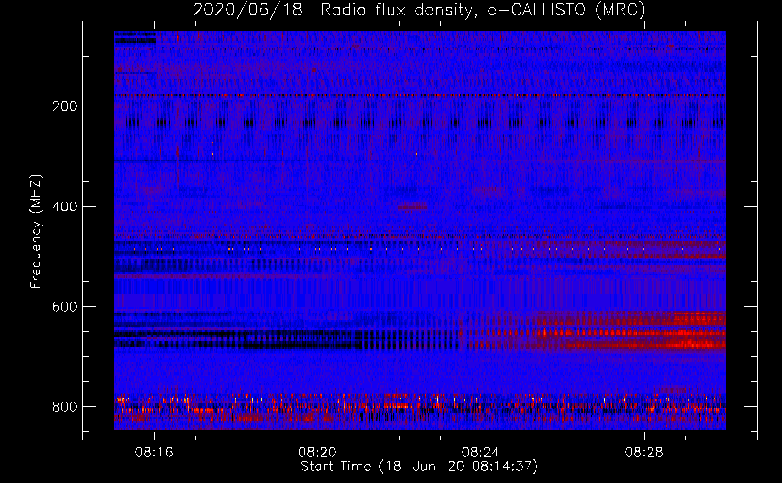Click the '400' frequency tick label
This screenshot has width=782, height=483.
pyautogui.click(x=65, y=207)
